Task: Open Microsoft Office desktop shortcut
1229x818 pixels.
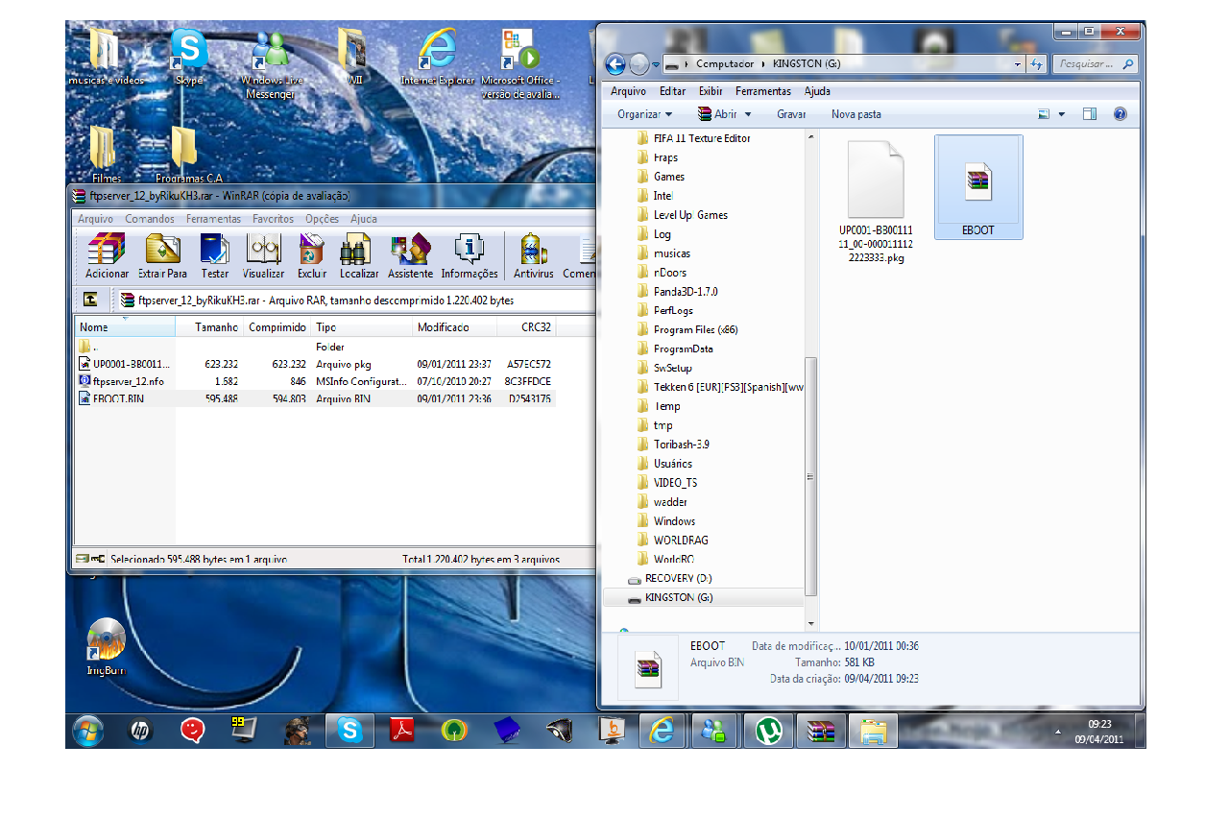Action: (x=520, y=64)
